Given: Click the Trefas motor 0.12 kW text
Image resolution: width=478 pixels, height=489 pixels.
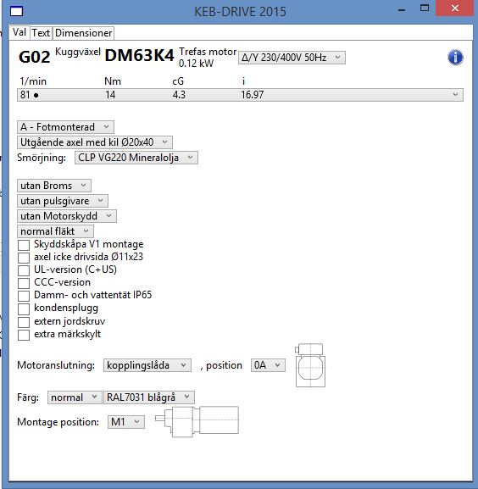Looking at the screenshot, I should coord(208,58).
